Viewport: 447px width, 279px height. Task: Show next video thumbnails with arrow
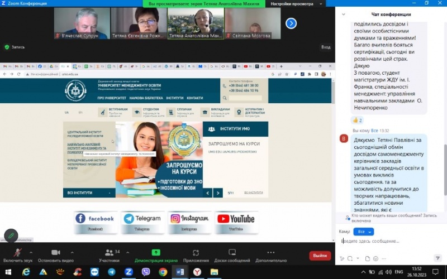291,23
